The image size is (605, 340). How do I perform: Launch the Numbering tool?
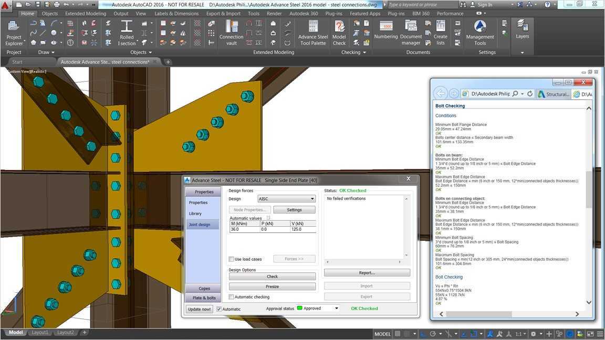pos(386,30)
